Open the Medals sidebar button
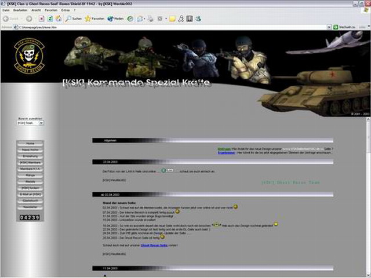 pos(30,181)
